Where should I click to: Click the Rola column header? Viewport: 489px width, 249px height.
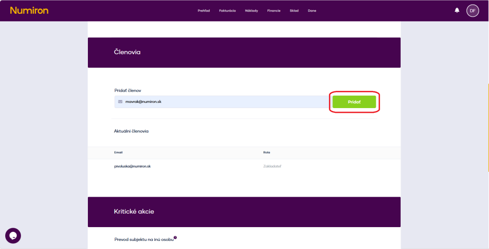pos(266,152)
